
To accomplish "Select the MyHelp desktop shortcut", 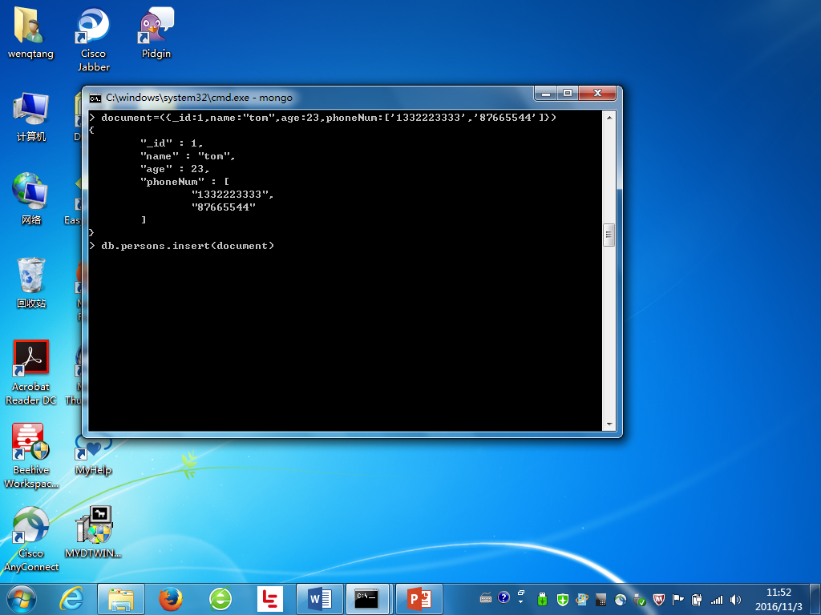I will 93,454.
